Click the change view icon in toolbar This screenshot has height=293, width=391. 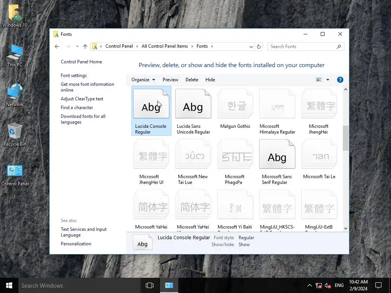319,80
